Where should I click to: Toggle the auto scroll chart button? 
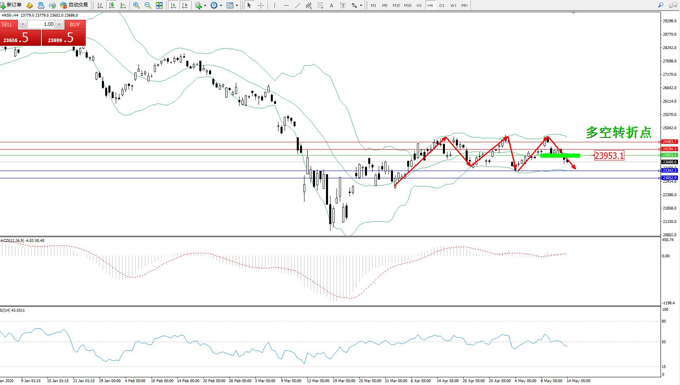click(x=173, y=5)
